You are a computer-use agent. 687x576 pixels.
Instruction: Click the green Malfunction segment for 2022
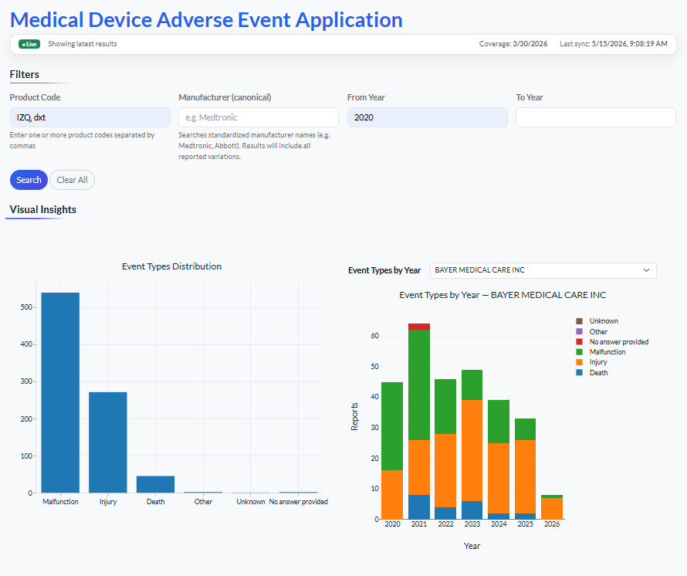click(x=445, y=407)
